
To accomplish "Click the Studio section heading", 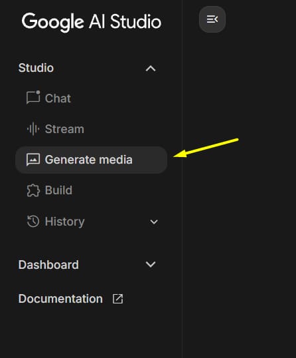I will (36, 68).
